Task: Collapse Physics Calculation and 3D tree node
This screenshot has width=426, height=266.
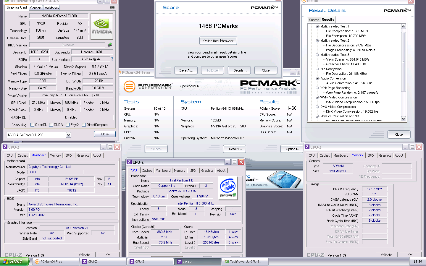Action: [x=317, y=116]
